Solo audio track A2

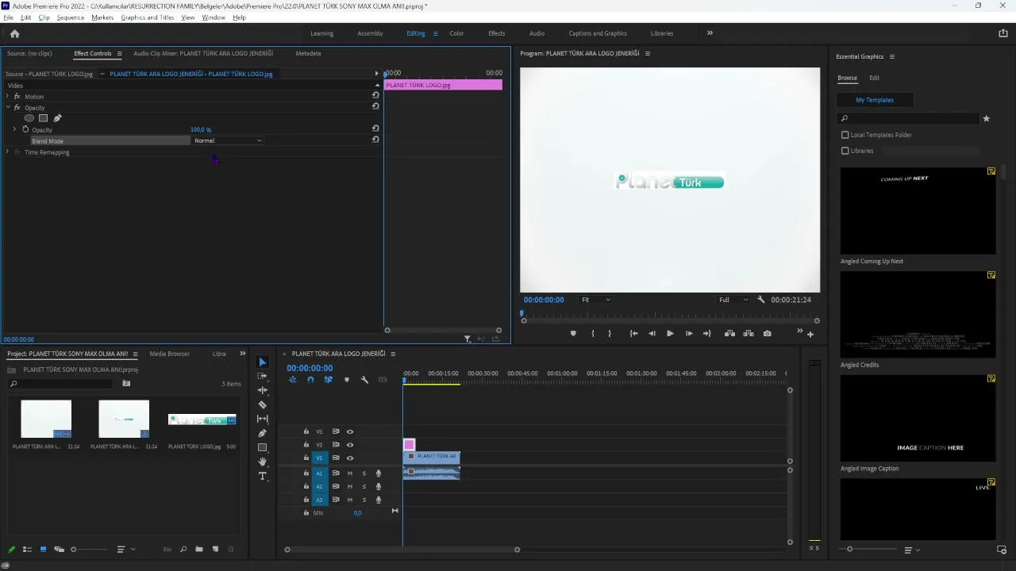click(364, 487)
